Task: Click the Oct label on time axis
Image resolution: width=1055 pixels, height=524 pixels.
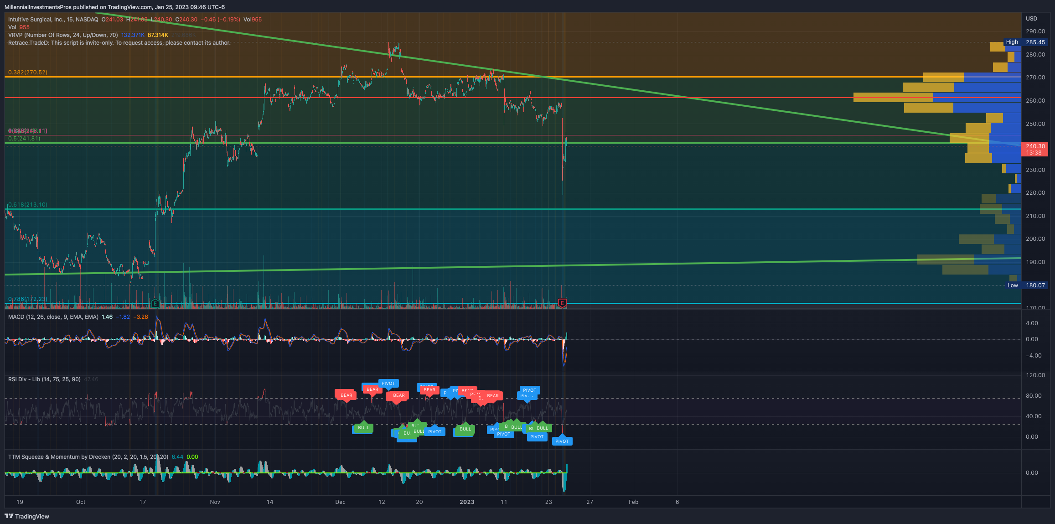Action: 81,502
